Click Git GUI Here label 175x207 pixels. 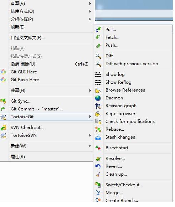(x=24, y=72)
